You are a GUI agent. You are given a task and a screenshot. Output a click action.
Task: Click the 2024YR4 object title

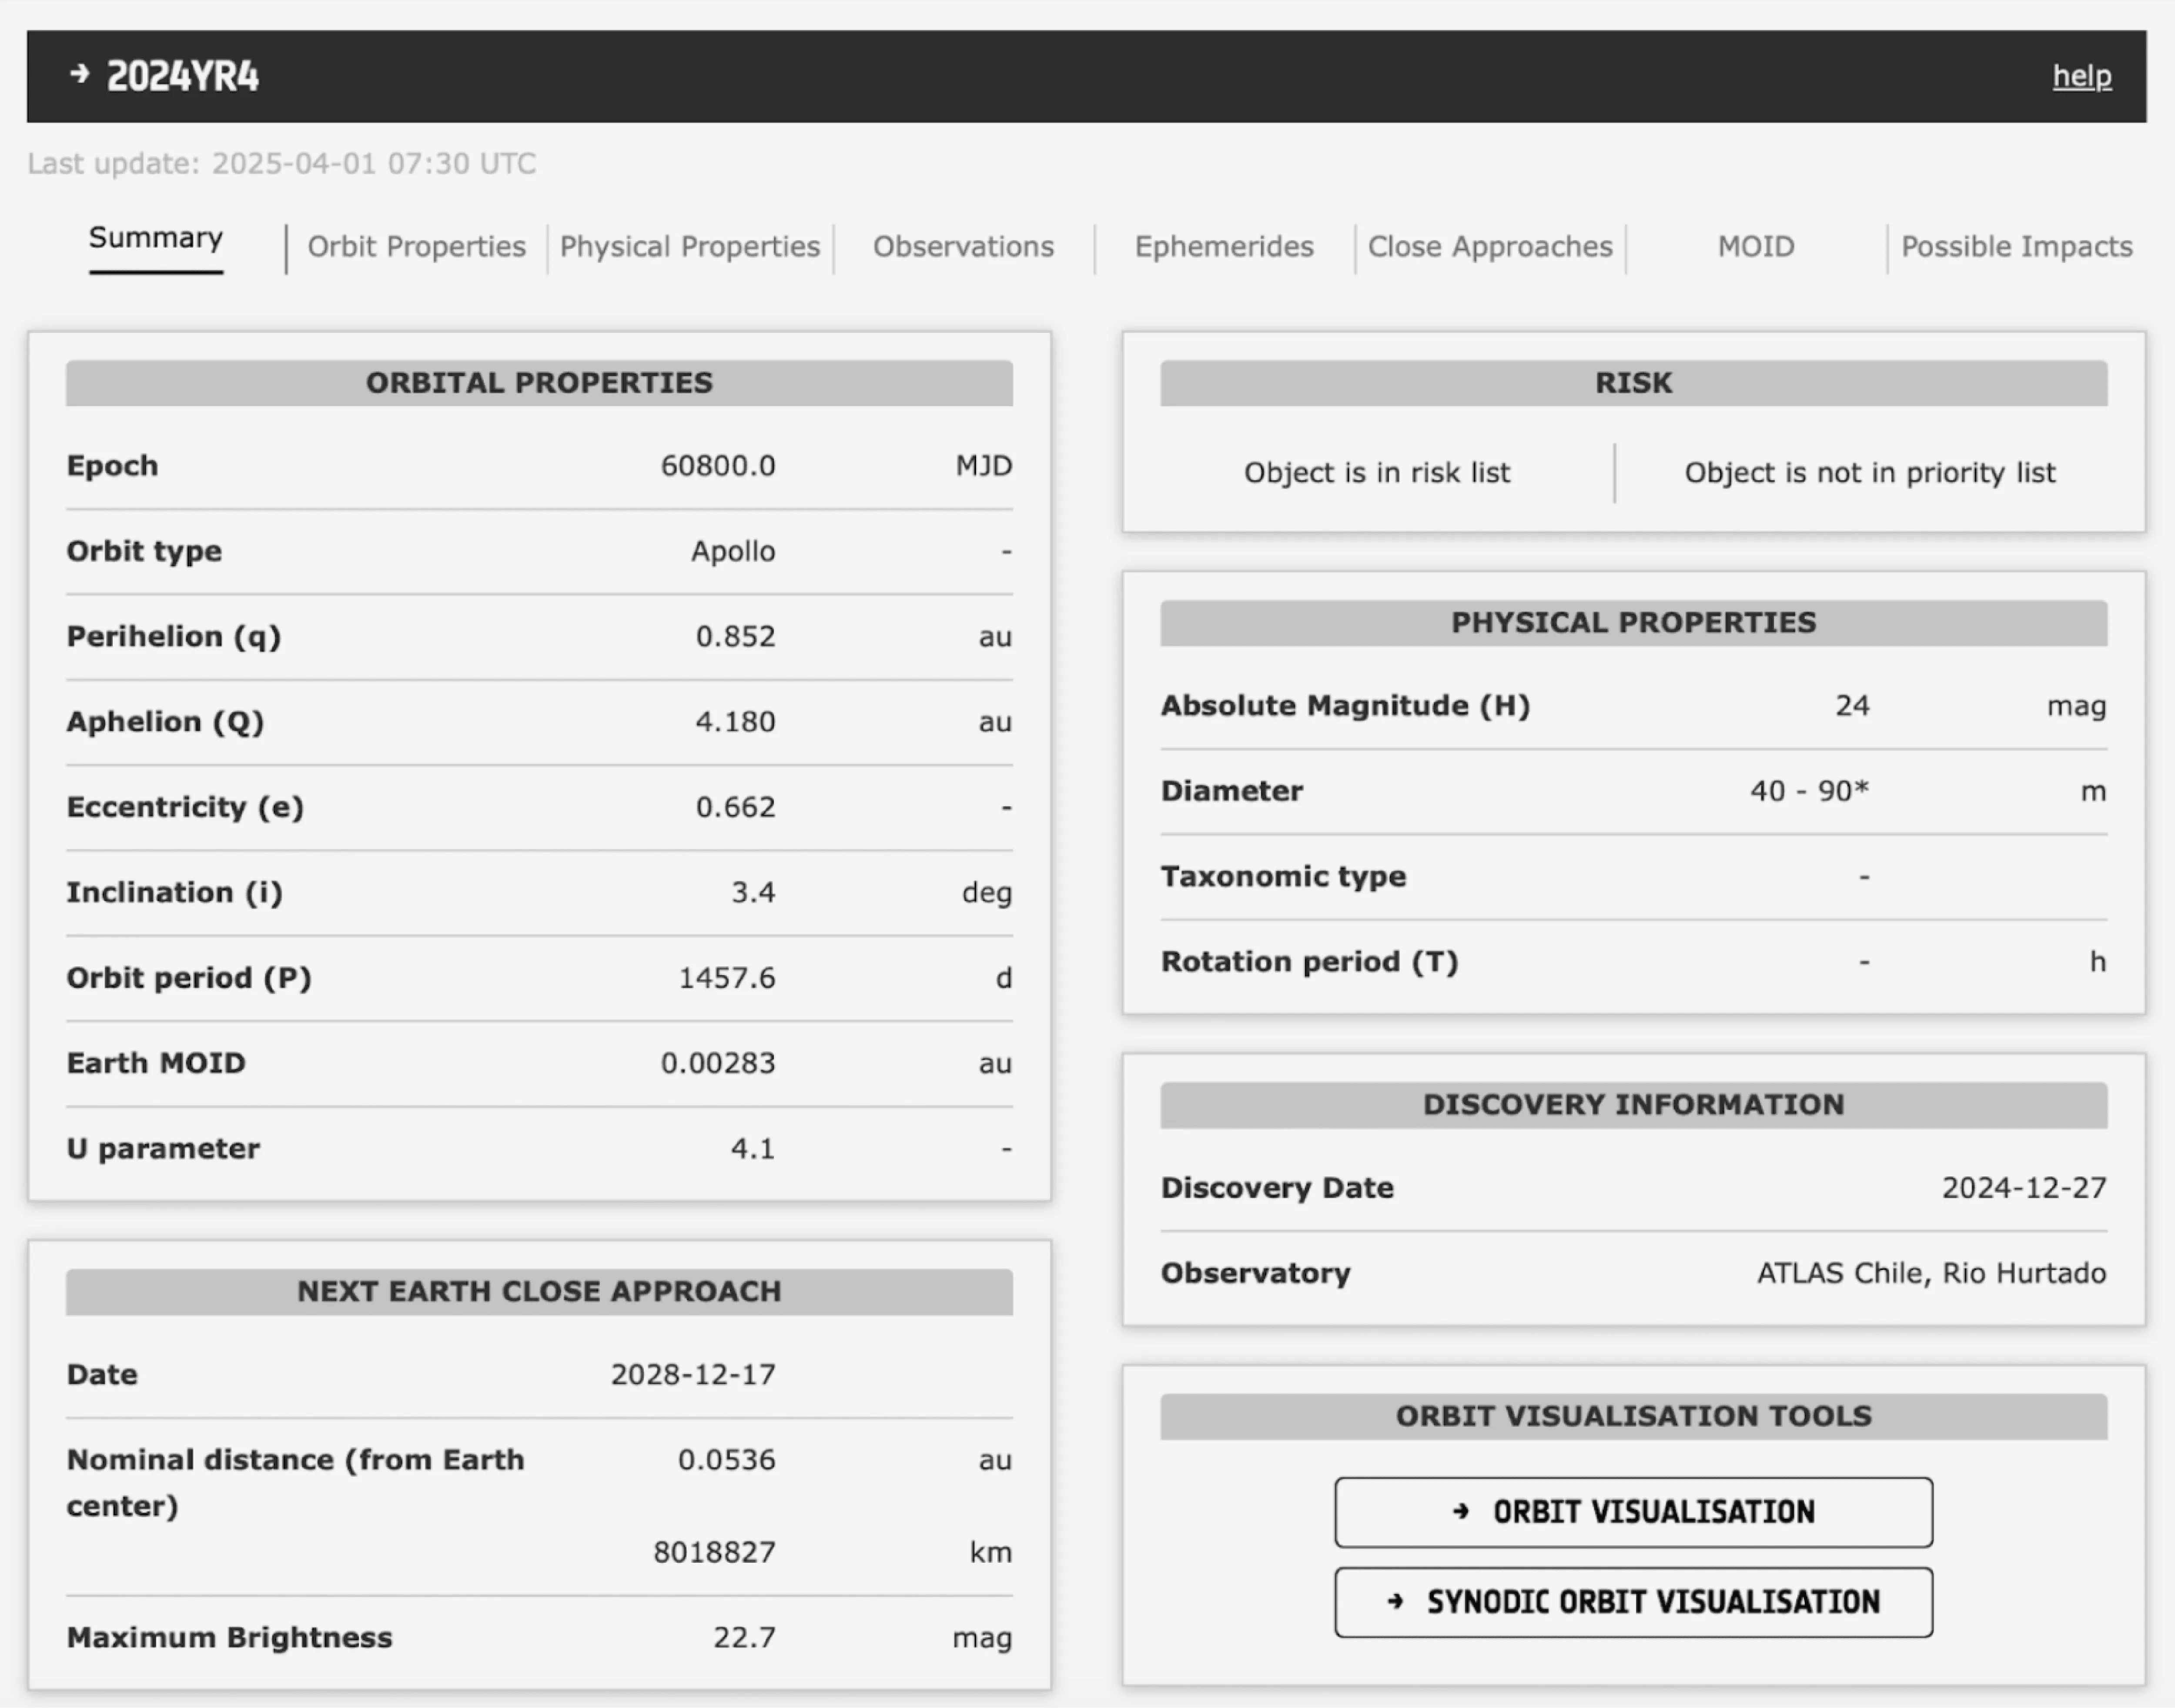click(183, 76)
